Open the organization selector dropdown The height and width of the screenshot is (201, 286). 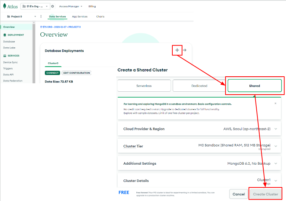point(35,6)
